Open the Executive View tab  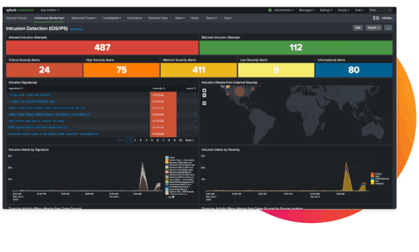[158, 18]
